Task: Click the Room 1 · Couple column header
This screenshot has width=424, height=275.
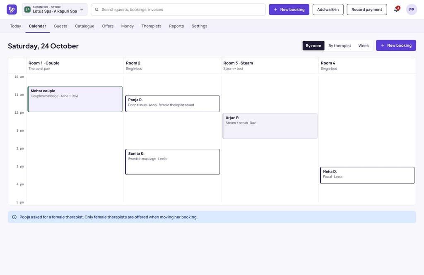Action: (x=75, y=65)
